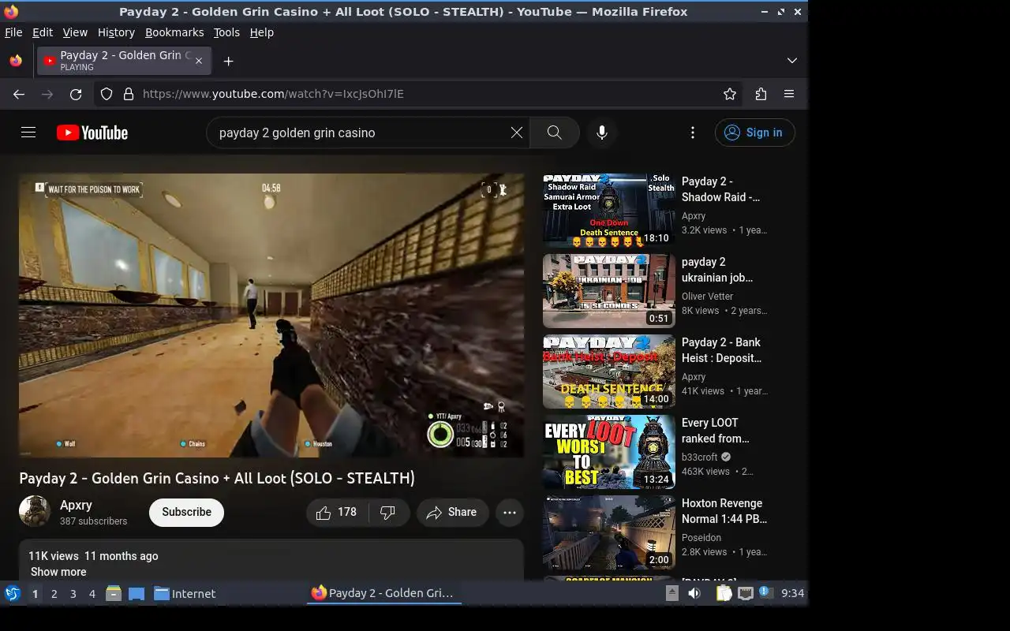List all tabs dropdown arrow
Viewport: 1010px width, 631px height.
point(792,61)
